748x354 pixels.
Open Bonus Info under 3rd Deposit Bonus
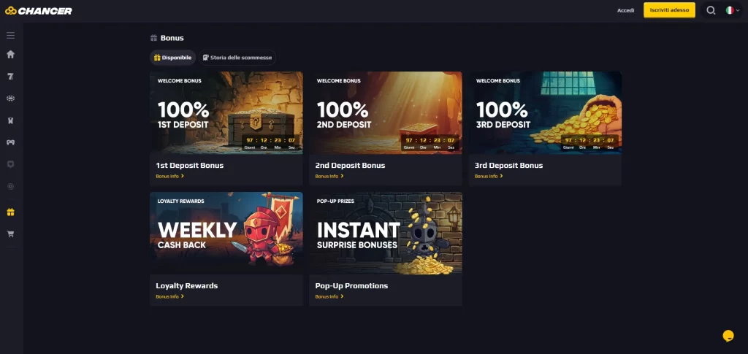[x=489, y=177]
